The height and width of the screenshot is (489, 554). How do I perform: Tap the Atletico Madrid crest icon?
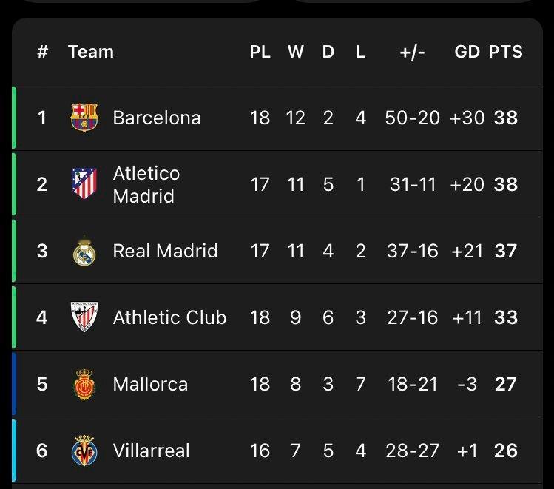click(x=84, y=183)
